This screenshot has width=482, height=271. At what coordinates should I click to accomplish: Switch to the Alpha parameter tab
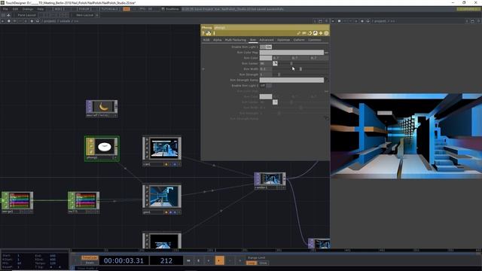pyautogui.click(x=218, y=40)
